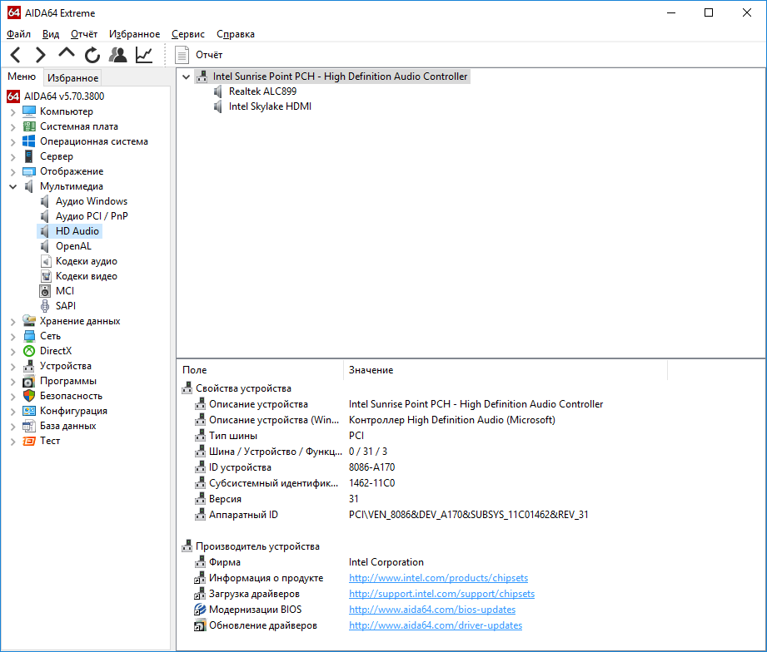This screenshot has width=767, height=652.
Task: Click the Back navigation arrow
Action: pos(16,55)
